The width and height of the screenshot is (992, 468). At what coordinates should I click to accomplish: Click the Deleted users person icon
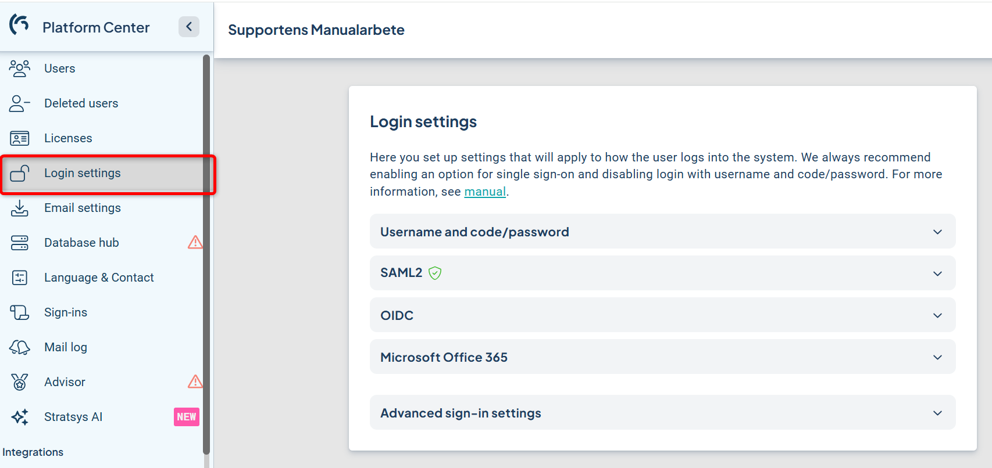click(x=19, y=103)
